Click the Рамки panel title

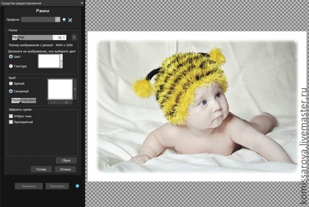[x=42, y=11]
